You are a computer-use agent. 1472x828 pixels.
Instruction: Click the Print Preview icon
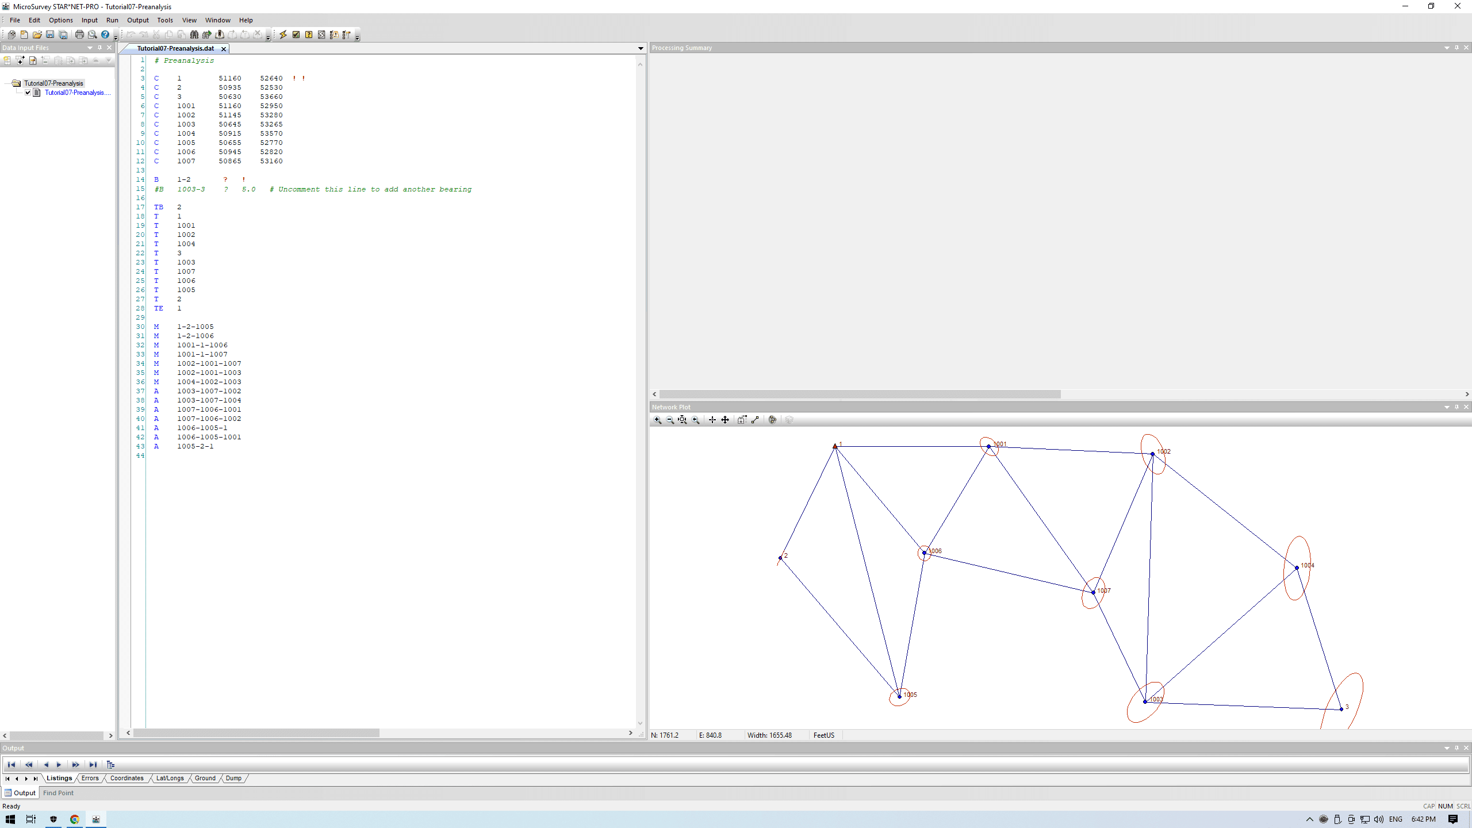pos(92,34)
